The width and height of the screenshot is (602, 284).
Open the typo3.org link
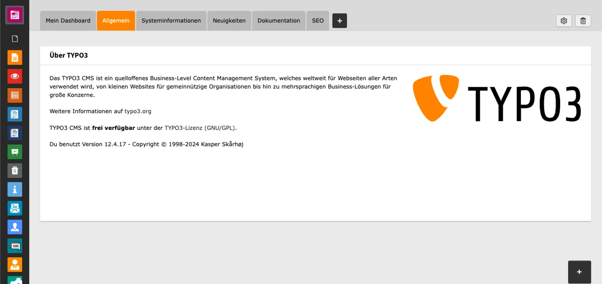[x=138, y=111]
